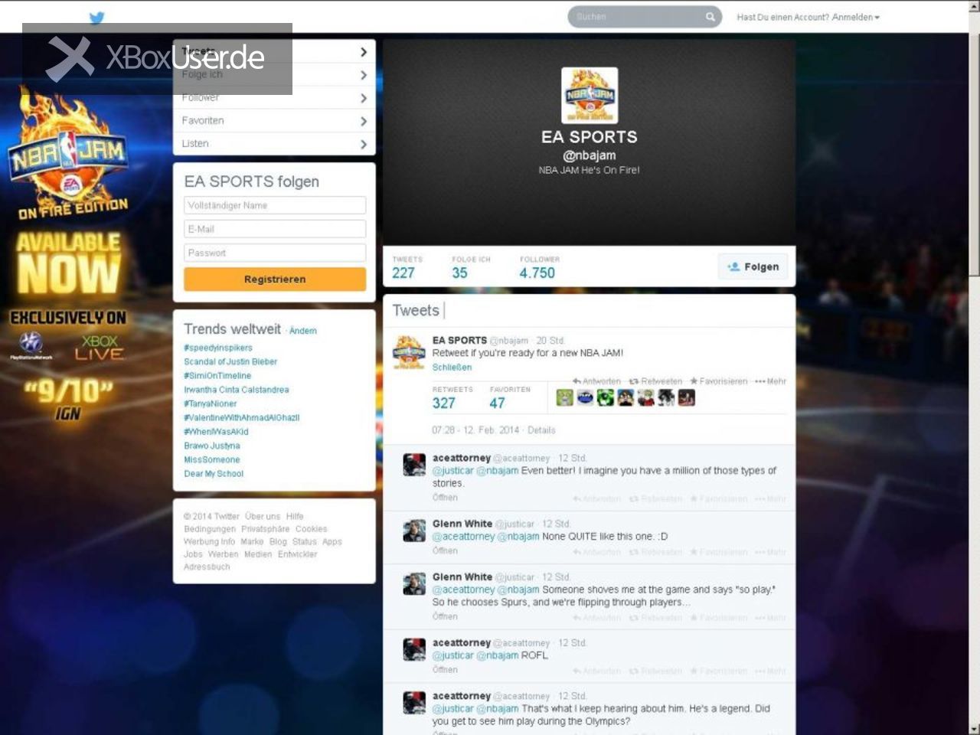Image resolution: width=980 pixels, height=735 pixels.
Task: Click the search magnifier icon
Action: [710, 17]
